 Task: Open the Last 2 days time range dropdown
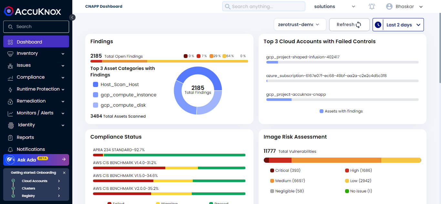click(398, 25)
